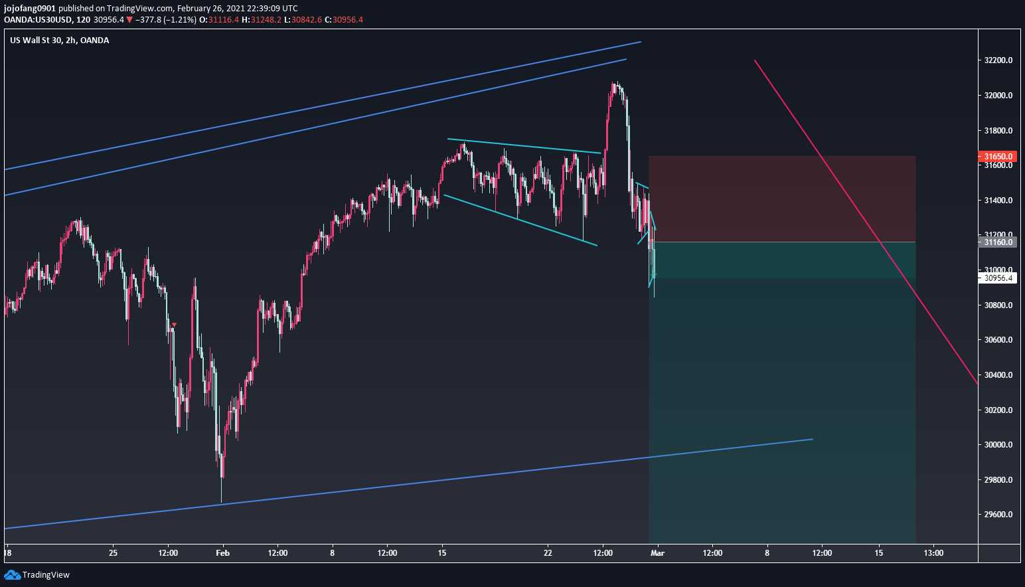Click the price axis label 30600.0
Screen dimensions: 1025x587
(998, 340)
